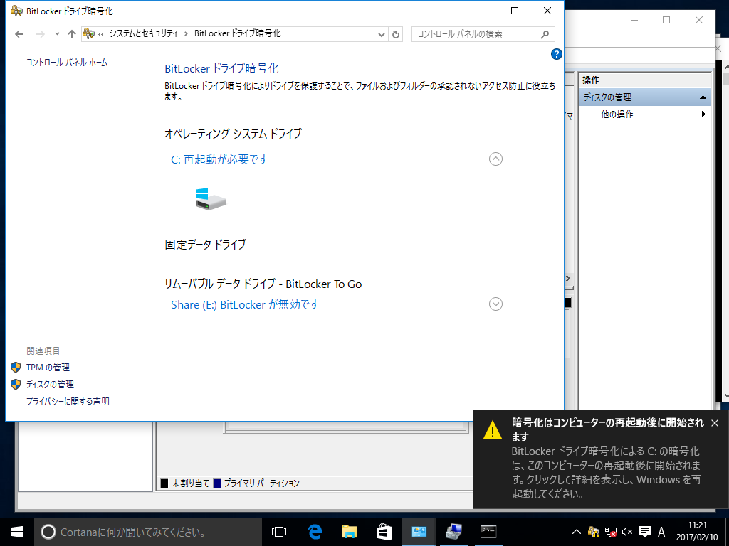Click the up-one-level arrow

point(72,34)
